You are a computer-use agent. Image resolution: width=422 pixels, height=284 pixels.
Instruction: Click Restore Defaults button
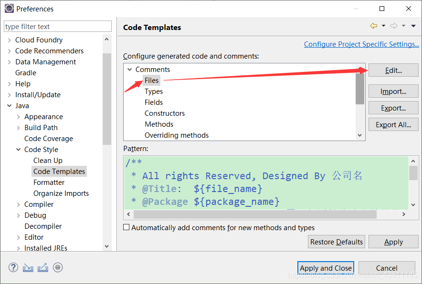click(x=337, y=242)
